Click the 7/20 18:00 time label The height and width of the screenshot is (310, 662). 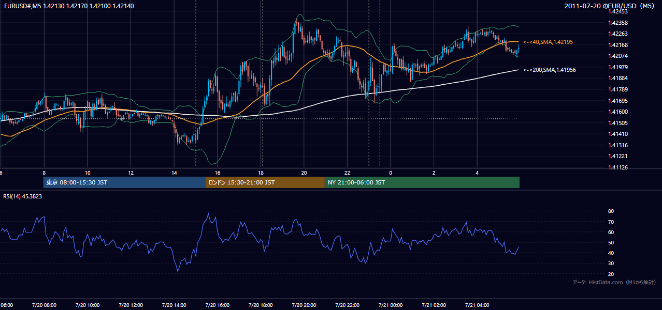261,305
